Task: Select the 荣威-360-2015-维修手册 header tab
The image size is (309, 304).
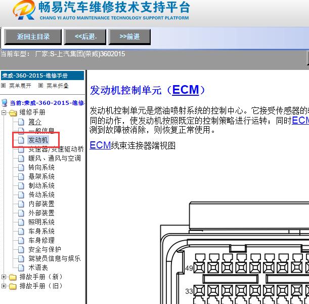Action: click(42, 75)
